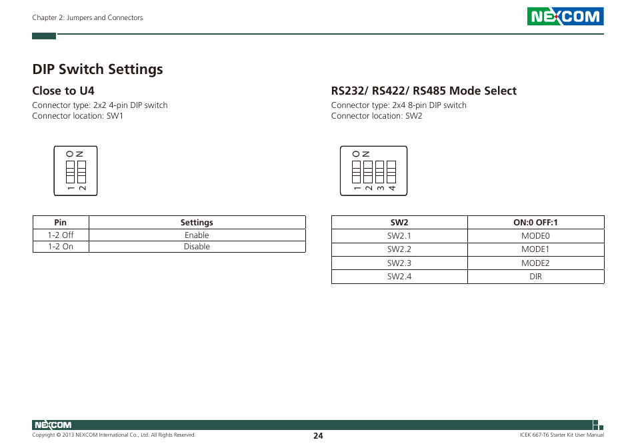636x448 pixels.
Task: Click the '1-2 On' table cell
Action: coord(61,247)
